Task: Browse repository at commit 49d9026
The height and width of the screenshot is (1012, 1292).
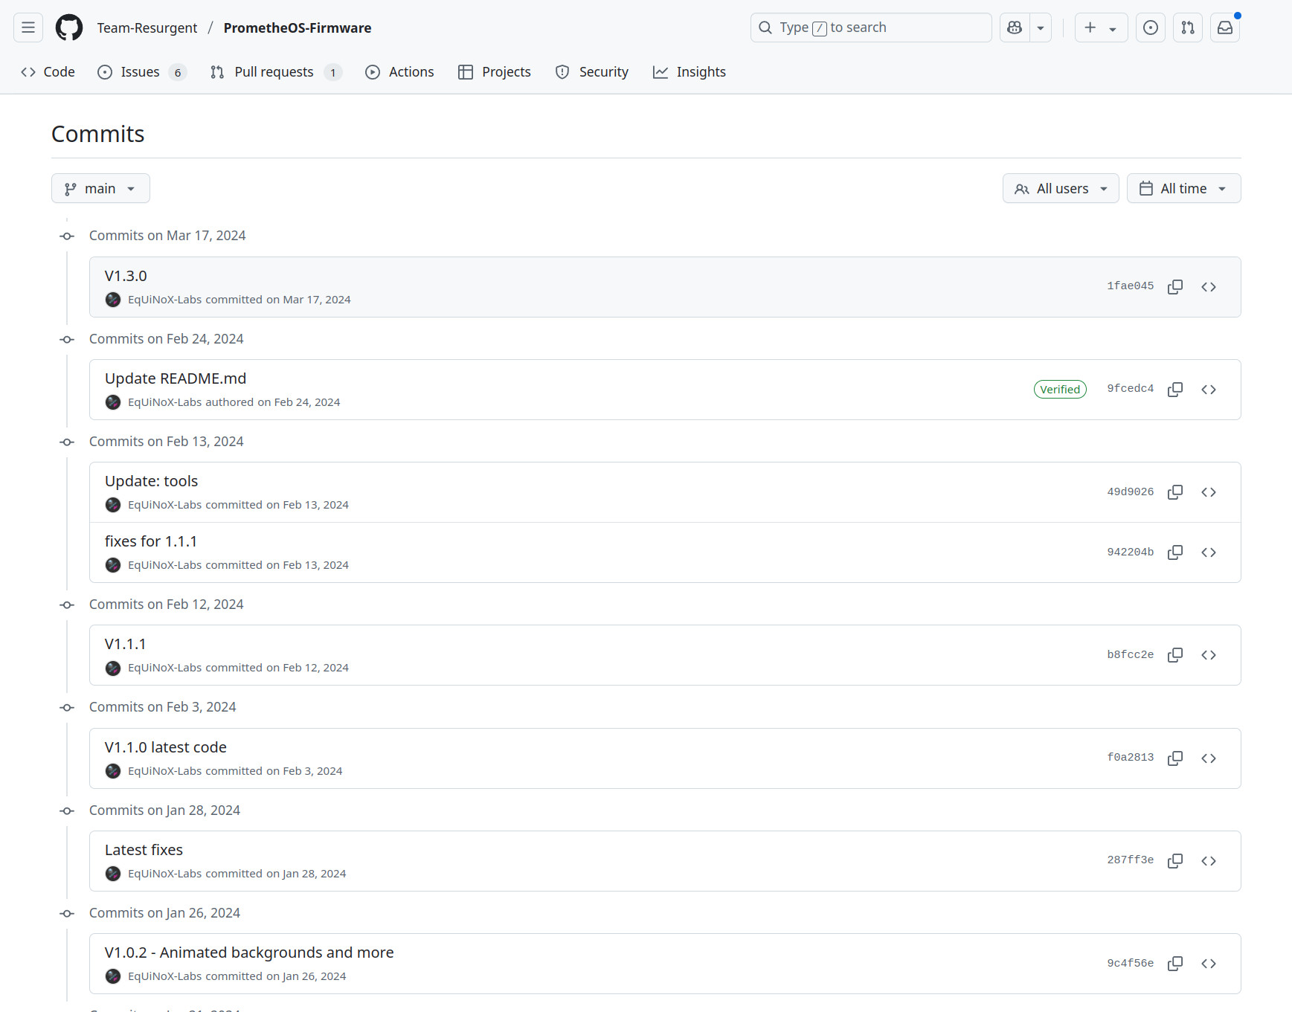Action: coord(1209,492)
